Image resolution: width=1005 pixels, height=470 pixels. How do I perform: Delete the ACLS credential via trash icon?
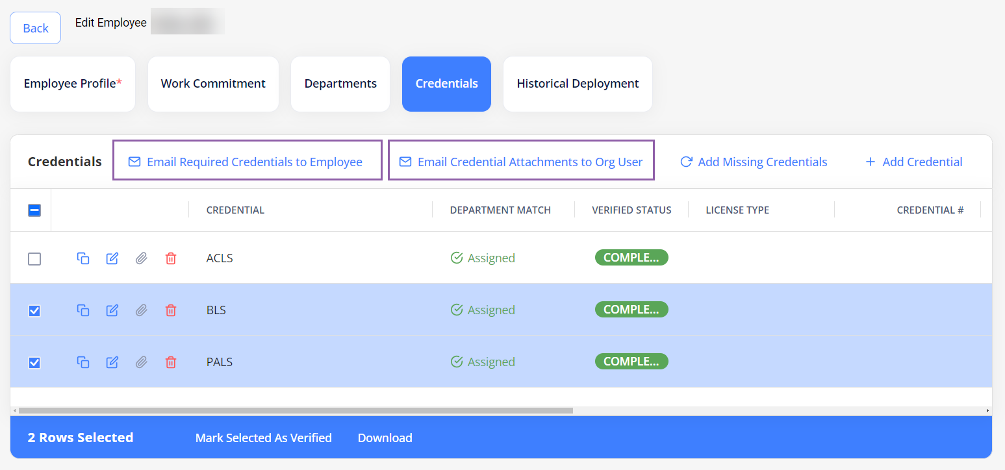[171, 258]
